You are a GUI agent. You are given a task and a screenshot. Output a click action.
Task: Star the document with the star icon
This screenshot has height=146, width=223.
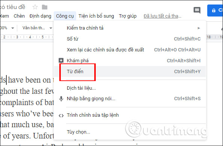tap(35, 7)
